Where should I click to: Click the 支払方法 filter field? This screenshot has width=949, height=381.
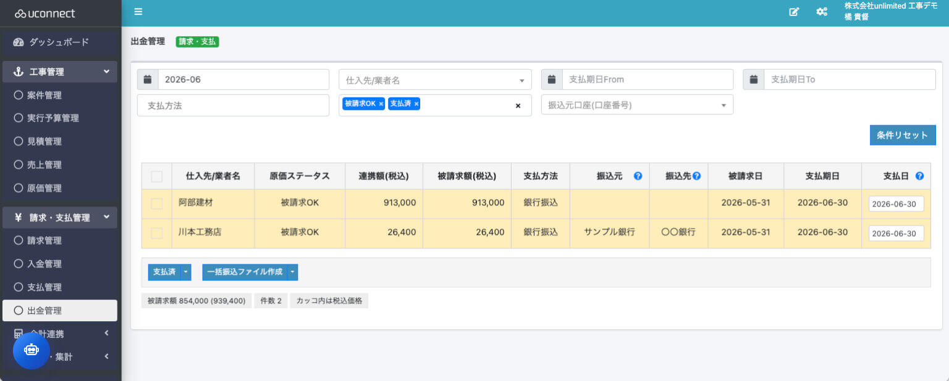point(233,105)
